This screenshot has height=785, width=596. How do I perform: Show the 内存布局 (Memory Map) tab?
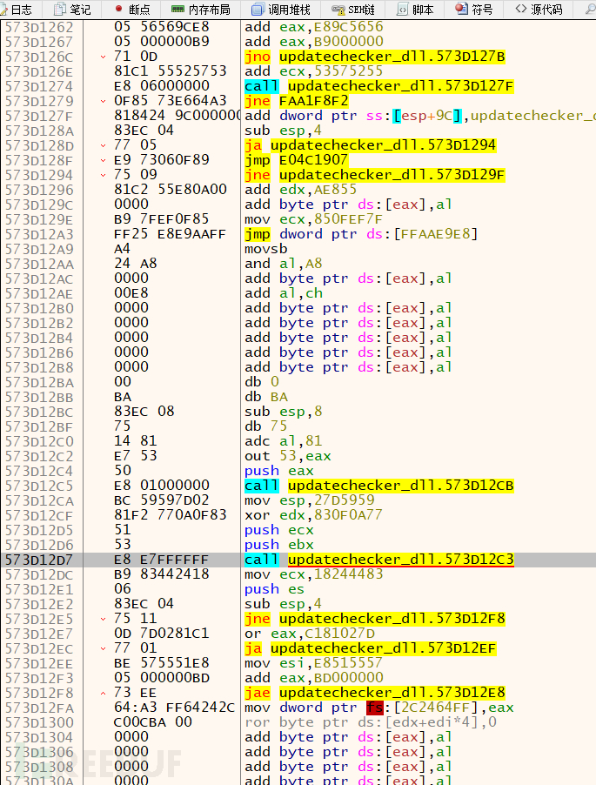(x=201, y=9)
